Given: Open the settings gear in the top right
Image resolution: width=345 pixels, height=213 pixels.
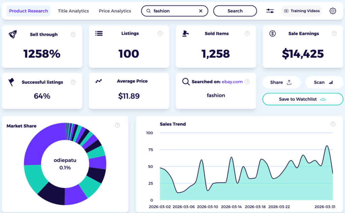Looking at the screenshot, I should coord(333,11).
